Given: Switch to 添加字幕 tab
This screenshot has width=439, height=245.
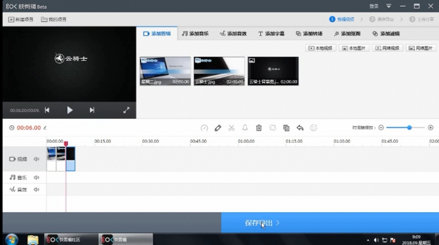Looking at the screenshot, I should (x=271, y=34).
